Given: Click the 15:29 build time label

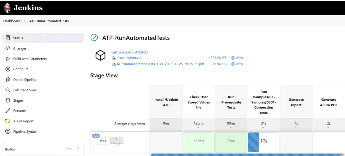Looking at the screenshot, I should (103, 141).
